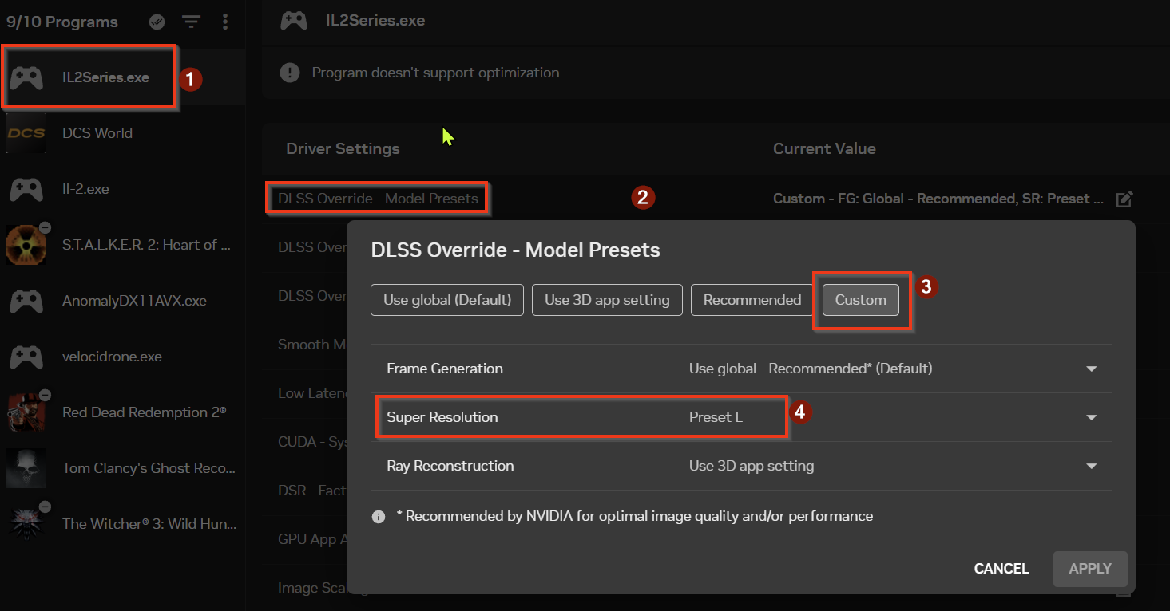Select Red Dead Redemption 2 entry

click(x=123, y=412)
